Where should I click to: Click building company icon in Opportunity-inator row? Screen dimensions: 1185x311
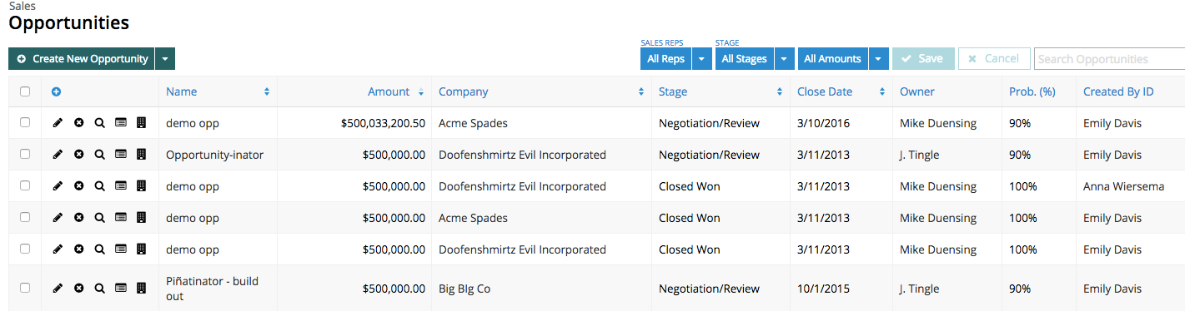click(x=141, y=155)
